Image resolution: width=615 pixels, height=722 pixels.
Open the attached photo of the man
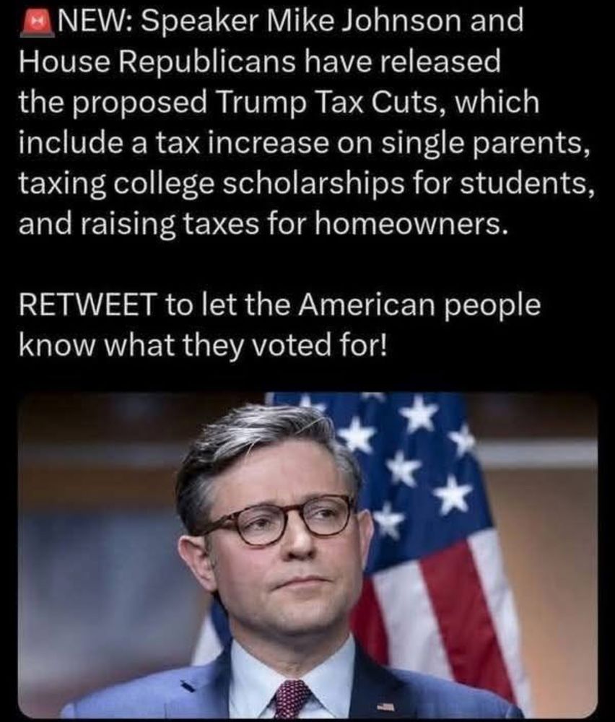(307, 555)
